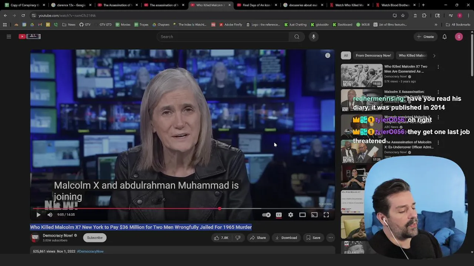Open the browser extensions puzzle icon
474x266 pixels.
click(424, 16)
